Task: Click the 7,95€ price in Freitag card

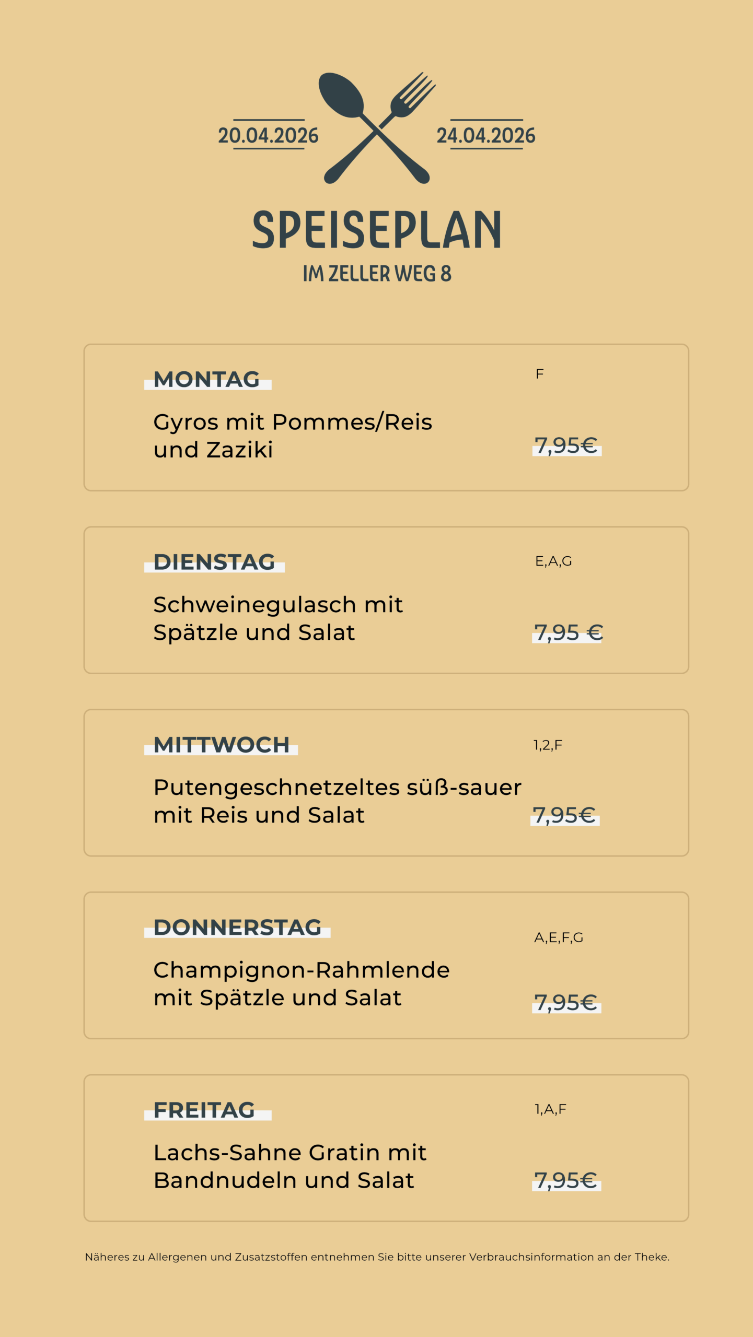Action: click(x=566, y=1181)
